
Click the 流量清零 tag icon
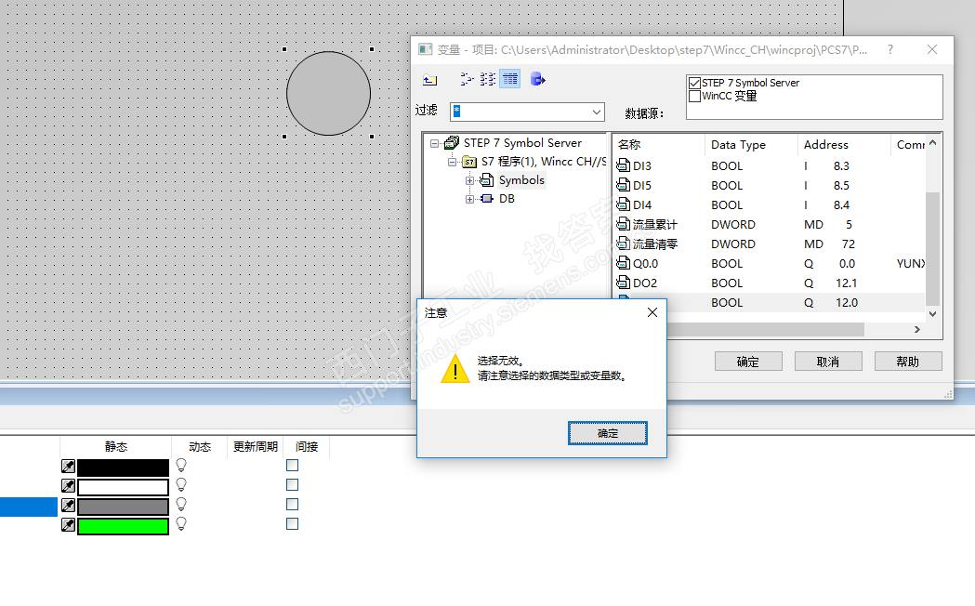623,243
